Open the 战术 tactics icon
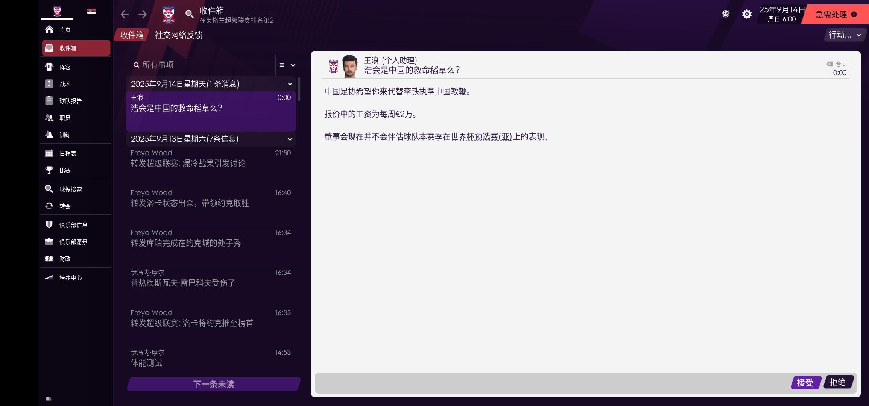Image resolution: width=869 pixels, height=406 pixels. point(49,84)
